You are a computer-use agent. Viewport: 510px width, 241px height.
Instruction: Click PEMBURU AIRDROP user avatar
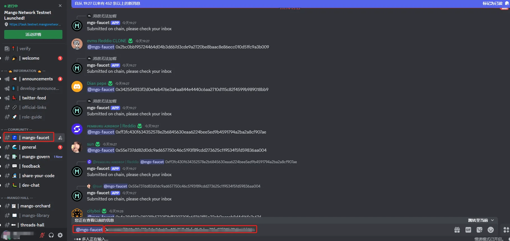[77, 129]
